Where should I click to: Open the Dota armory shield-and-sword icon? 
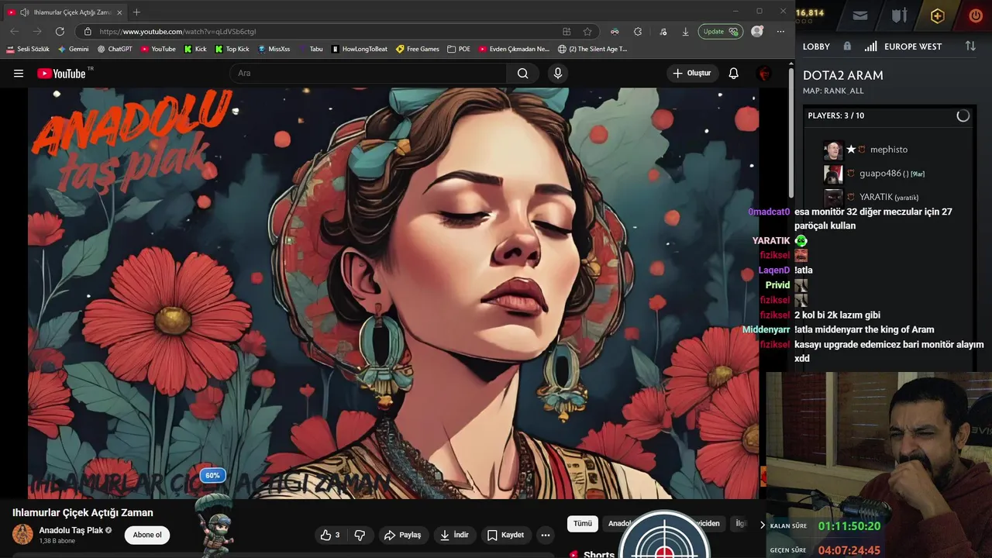click(x=899, y=15)
